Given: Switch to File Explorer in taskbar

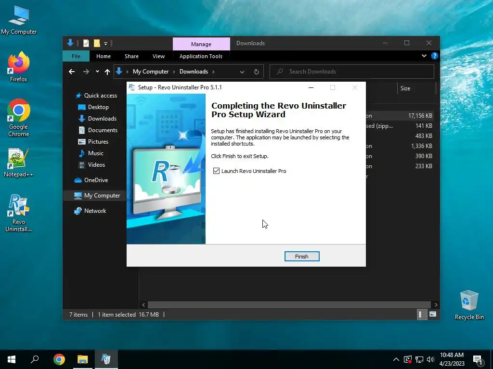Looking at the screenshot, I should pos(83,359).
